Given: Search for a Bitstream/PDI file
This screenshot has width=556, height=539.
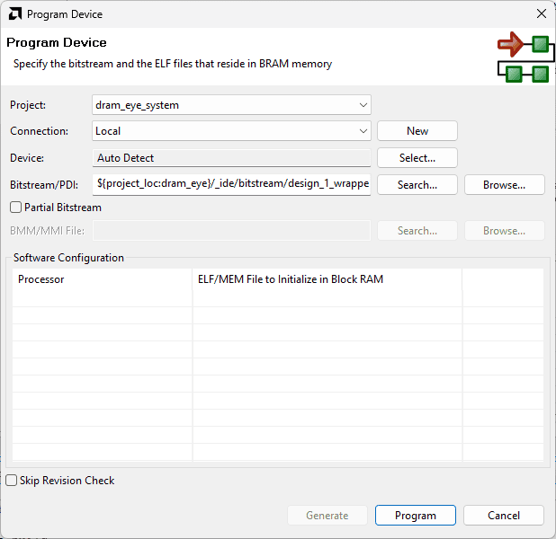Looking at the screenshot, I should coord(417,185).
